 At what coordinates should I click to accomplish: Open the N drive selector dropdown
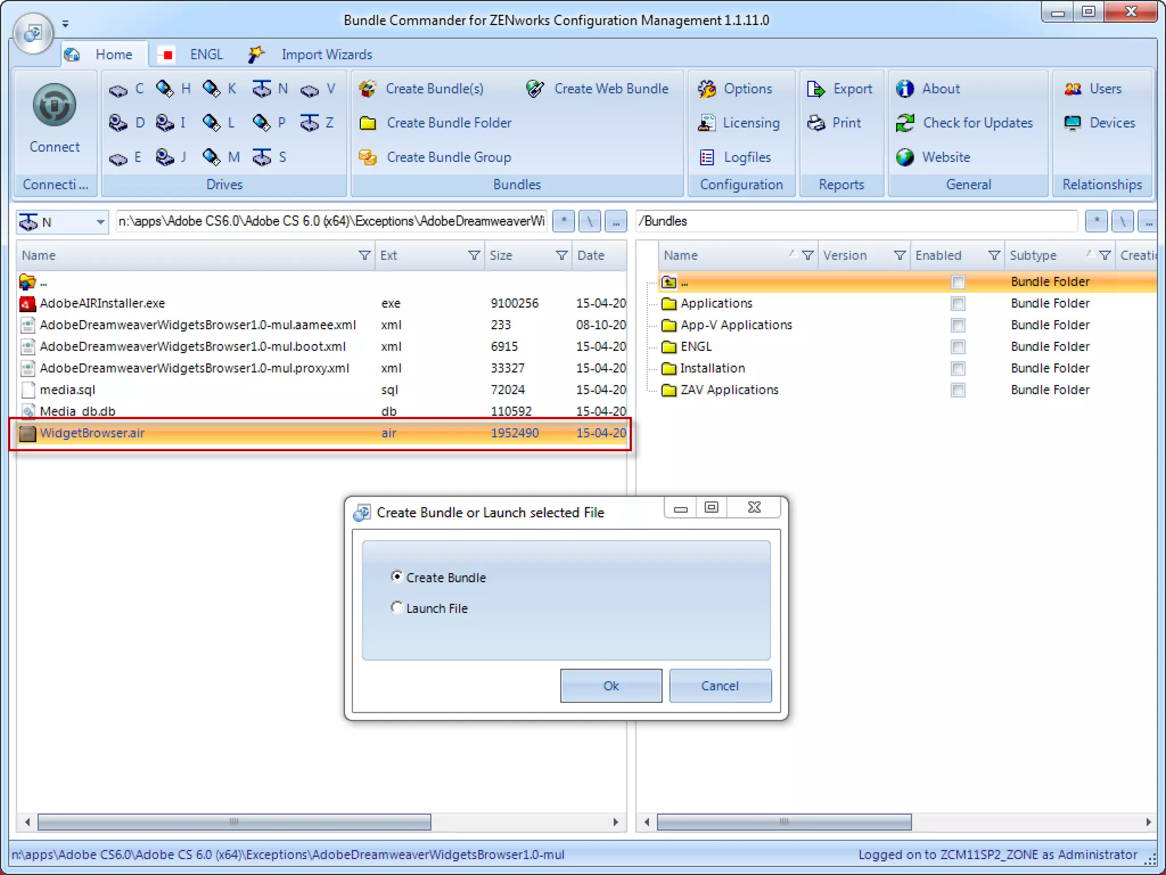(100, 222)
